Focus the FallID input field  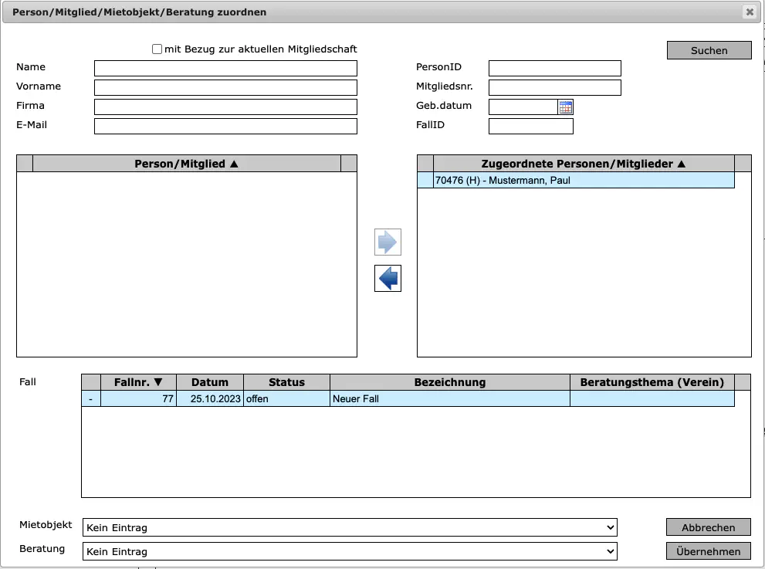pos(530,127)
